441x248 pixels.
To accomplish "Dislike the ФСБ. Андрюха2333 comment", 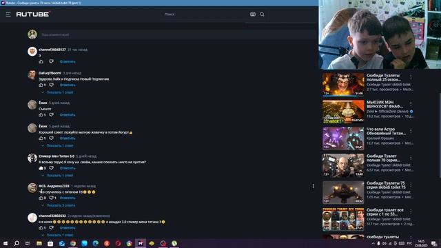I will (51, 198).
